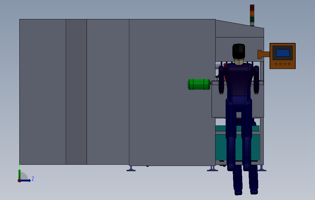This screenshot has height=200, width=315.
Task: Click the leftmost round button on the control panel
Action: pyautogui.click(x=276, y=64)
